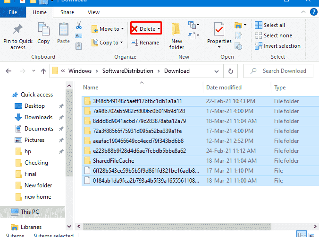Viewport: 319px width, 237px height.
Task: Click the Paste clipboard icon
Action: pyautogui.click(x=64, y=29)
